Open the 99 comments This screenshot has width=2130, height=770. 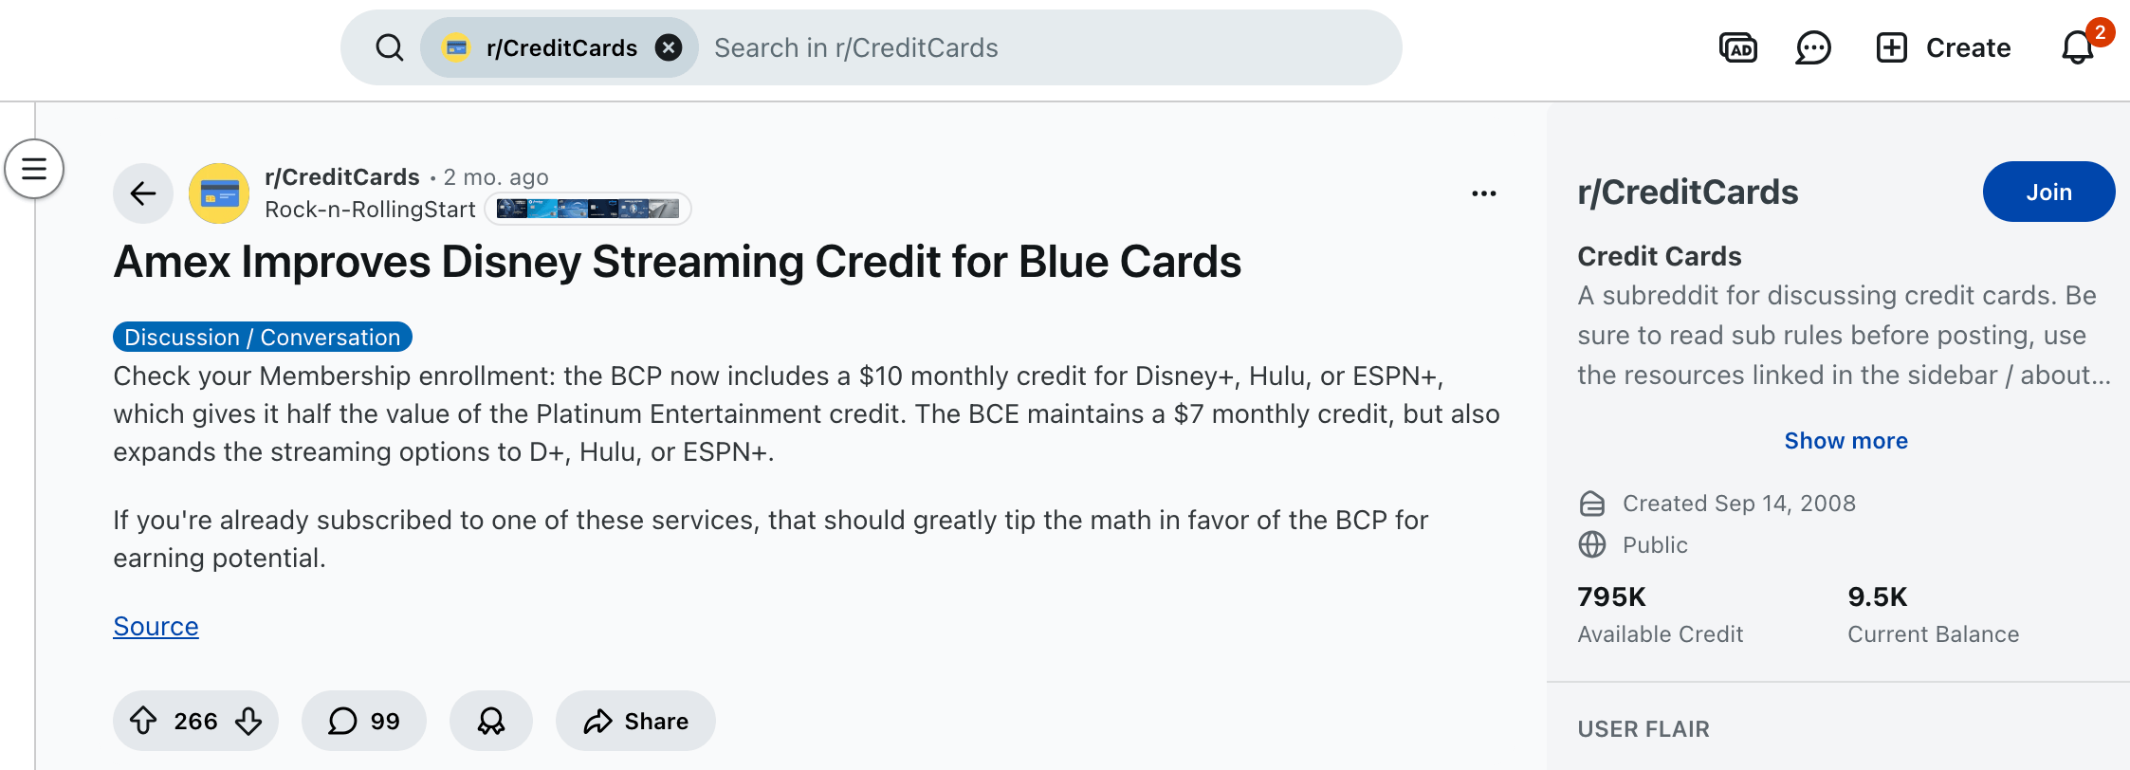[x=363, y=721]
